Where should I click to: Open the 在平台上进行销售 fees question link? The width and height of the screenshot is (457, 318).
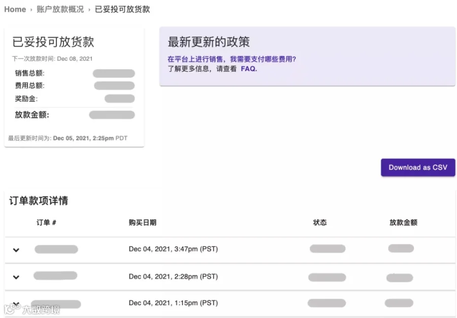232,59
